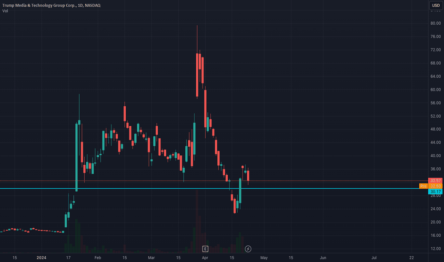Click the 72.00 price axis label

click(x=435, y=50)
